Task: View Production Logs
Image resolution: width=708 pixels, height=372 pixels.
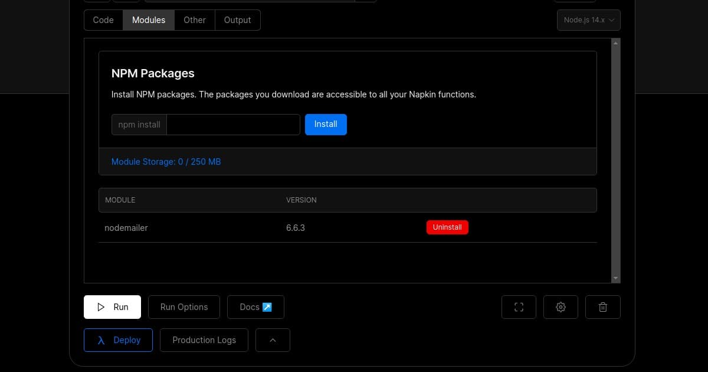Action: 204,340
